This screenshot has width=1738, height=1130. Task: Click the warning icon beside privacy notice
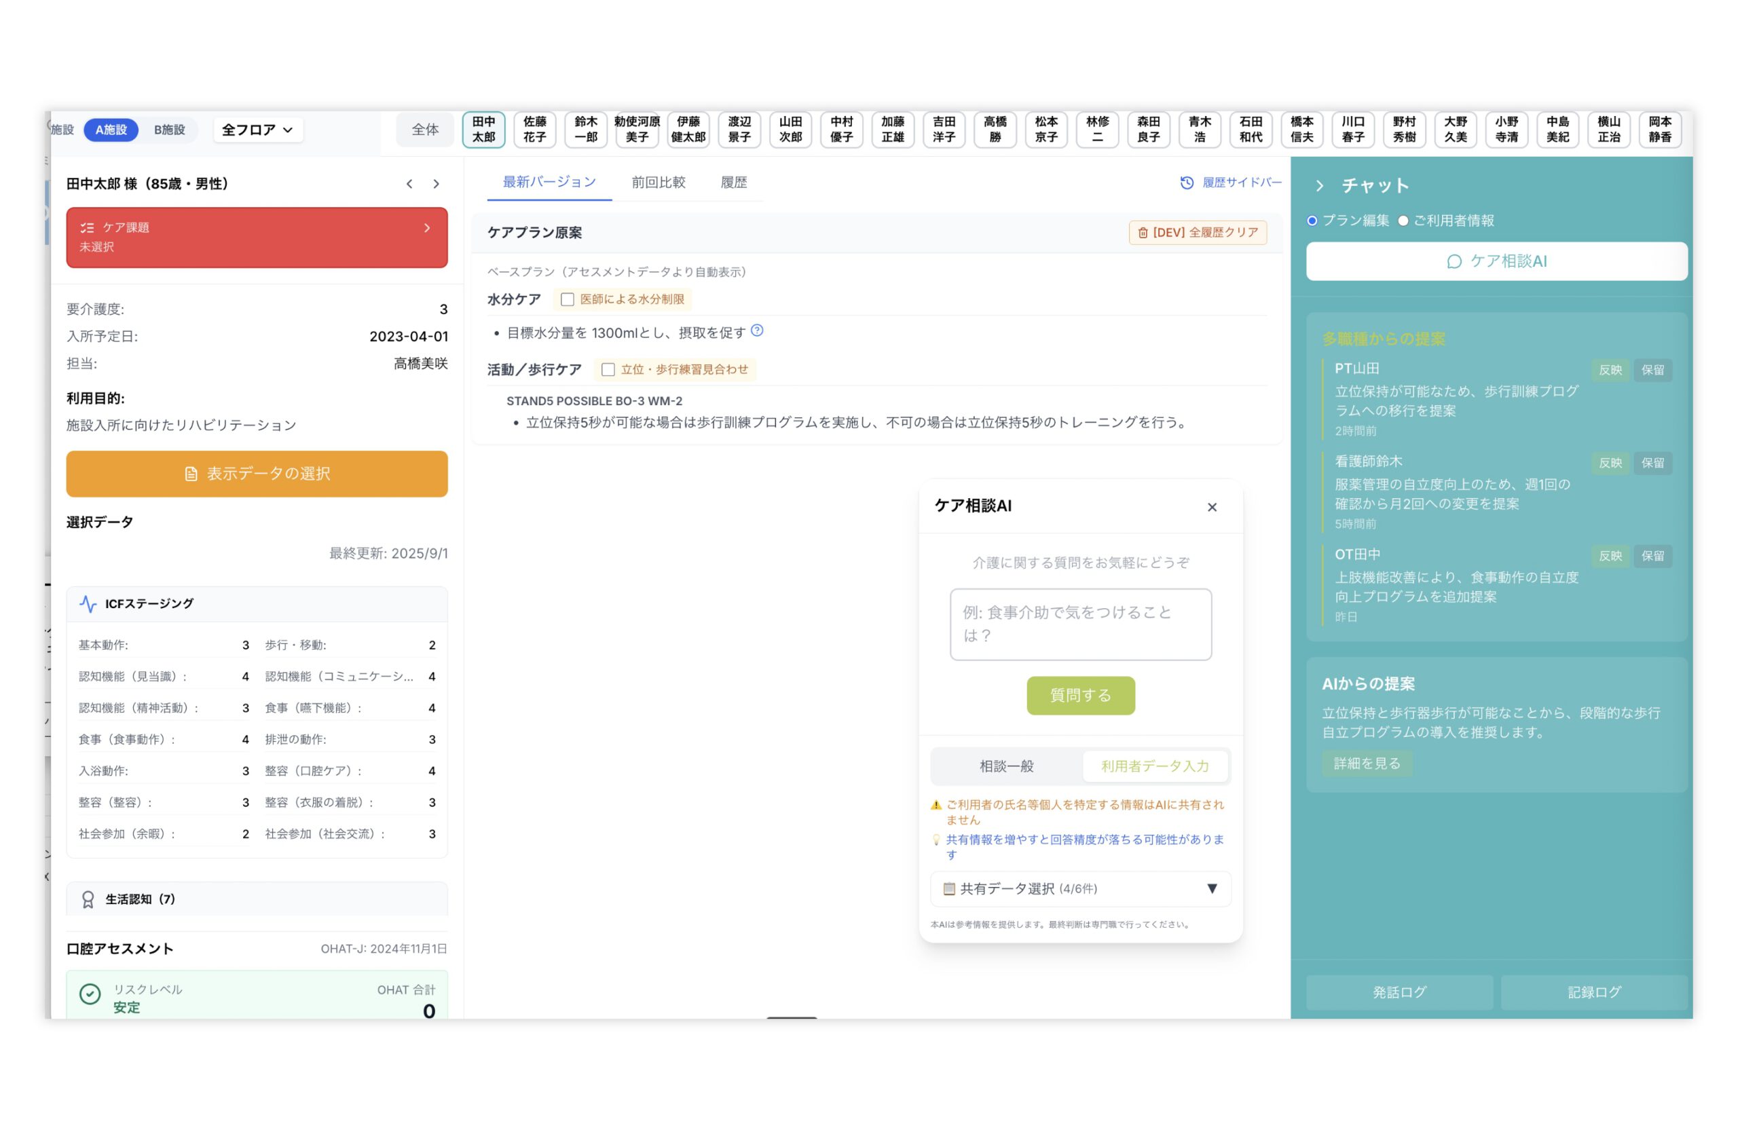point(936,805)
